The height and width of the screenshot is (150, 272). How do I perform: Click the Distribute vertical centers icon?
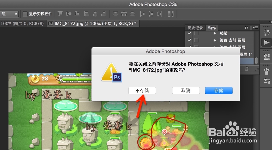124,14
